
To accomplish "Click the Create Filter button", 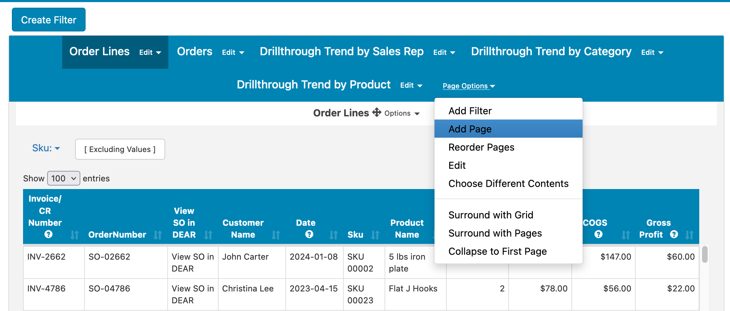I will [x=49, y=20].
